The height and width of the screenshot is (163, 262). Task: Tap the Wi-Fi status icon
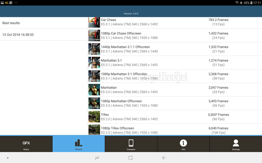coord(237,3)
